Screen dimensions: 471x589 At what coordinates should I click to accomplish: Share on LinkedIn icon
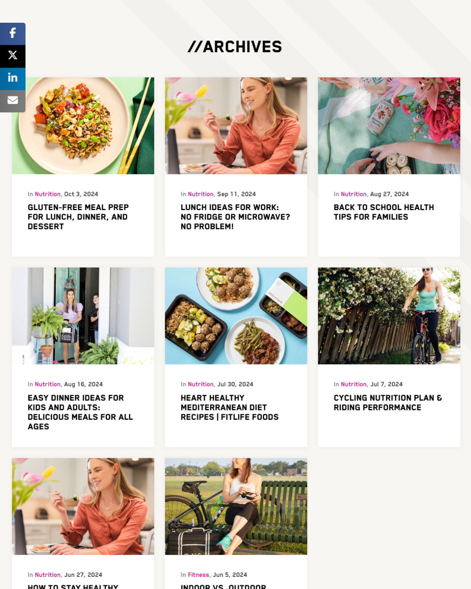pyautogui.click(x=13, y=79)
